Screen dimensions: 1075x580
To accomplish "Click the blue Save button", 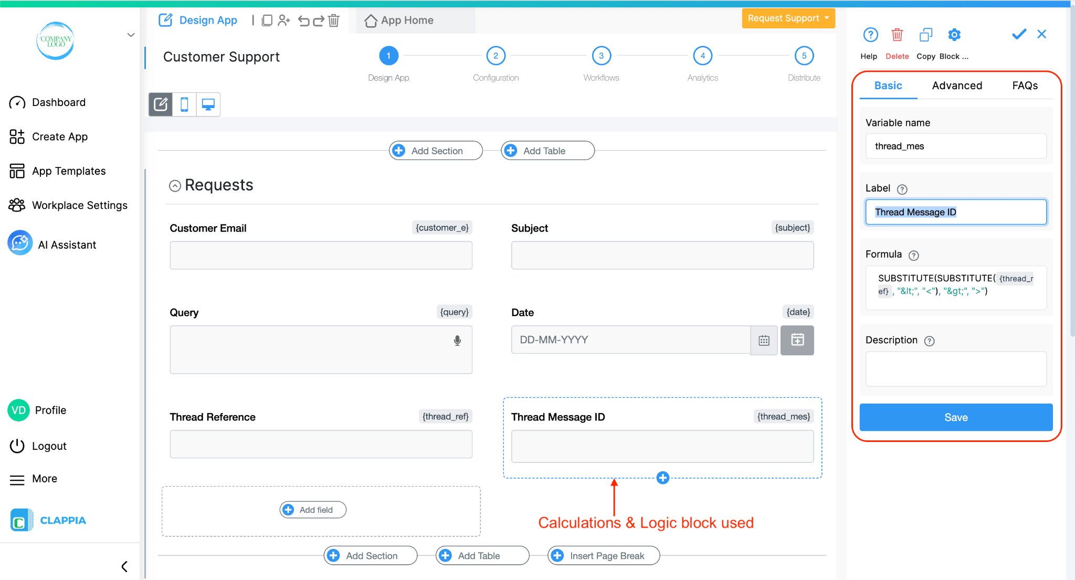I will tap(955, 417).
